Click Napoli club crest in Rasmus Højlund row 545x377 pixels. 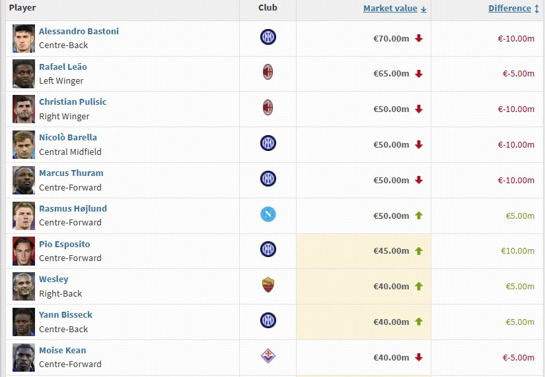coord(268,214)
